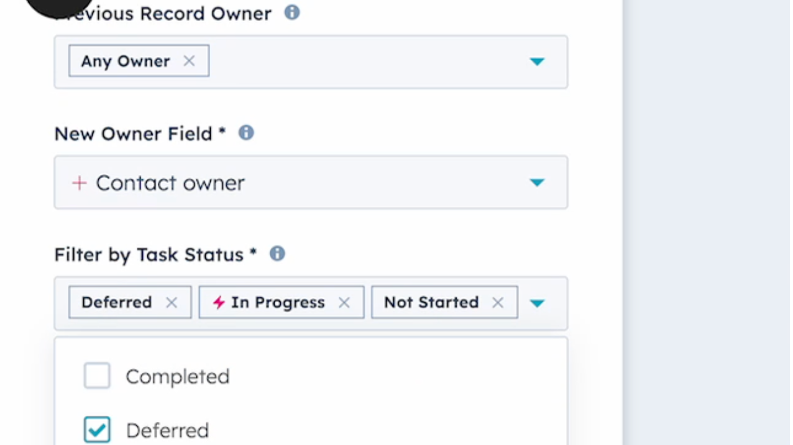Uncheck the Deferred task status checkbox
This screenshot has height=445, width=793.
point(96,429)
